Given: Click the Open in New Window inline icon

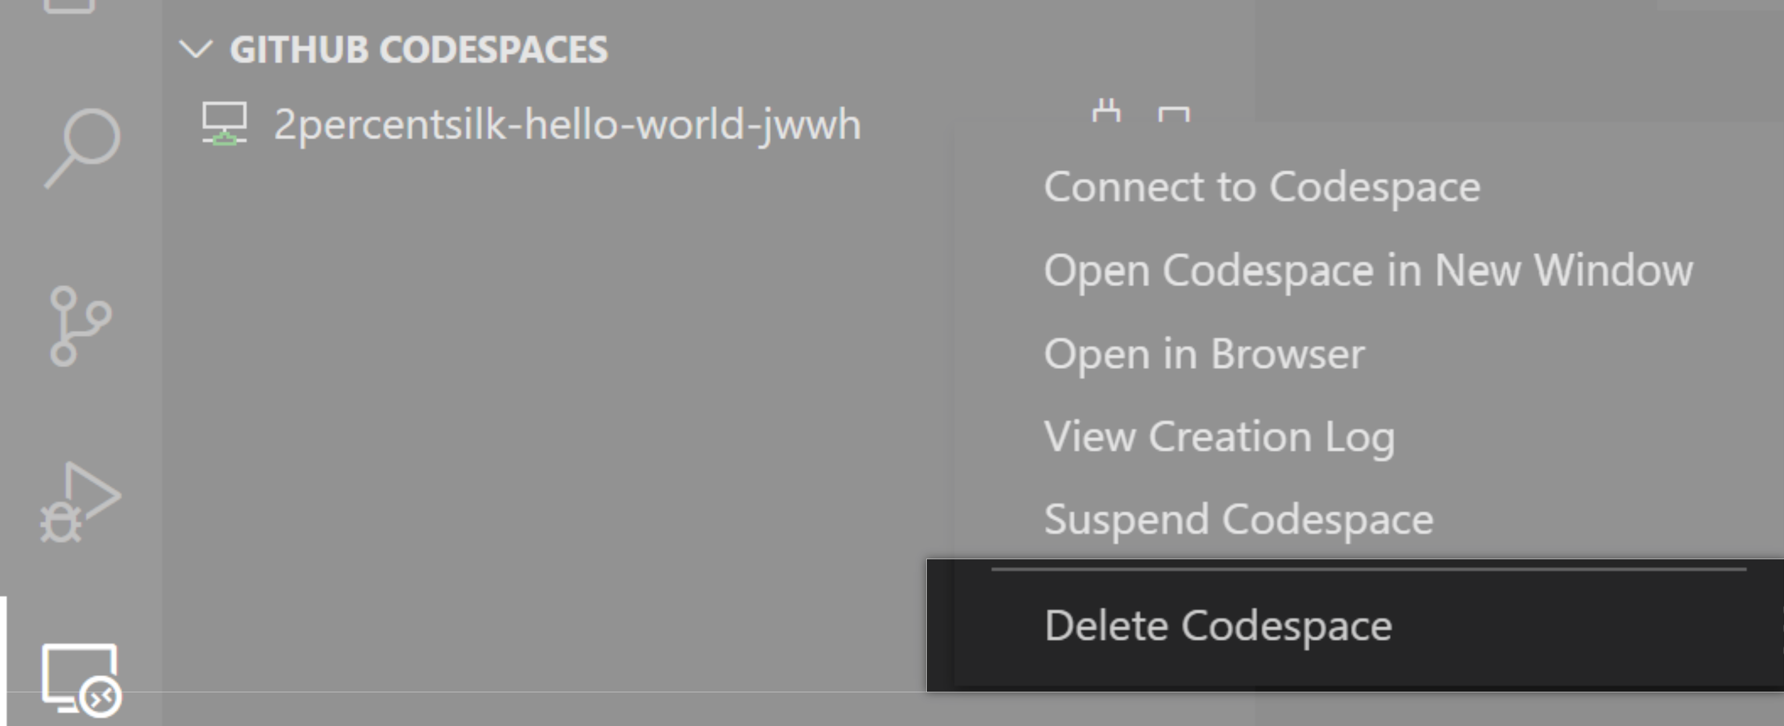Looking at the screenshot, I should point(1176,115).
